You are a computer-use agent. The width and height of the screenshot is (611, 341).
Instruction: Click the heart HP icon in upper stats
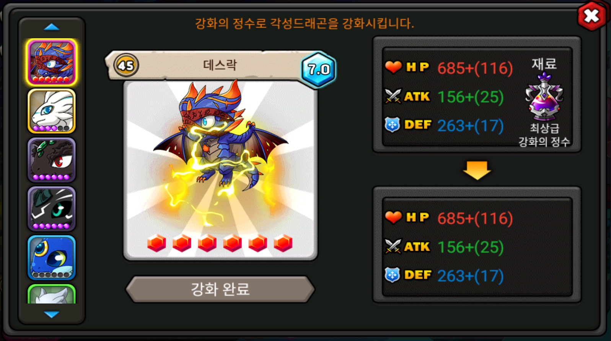[393, 67]
